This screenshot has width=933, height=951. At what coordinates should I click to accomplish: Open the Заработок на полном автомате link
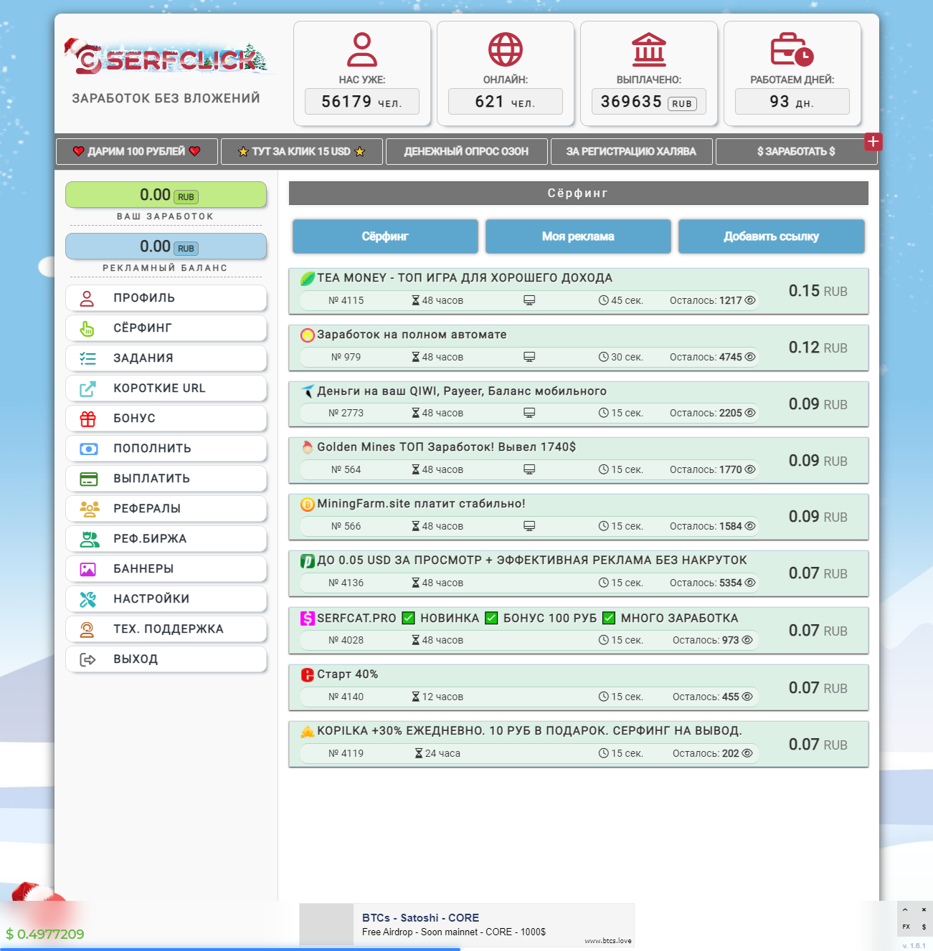(x=412, y=335)
